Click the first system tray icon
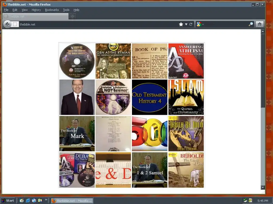The image size is (273, 204). pyautogui.click(x=246, y=201)
